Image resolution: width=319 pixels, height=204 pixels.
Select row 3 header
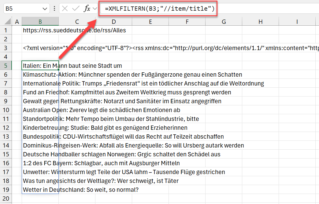(6, 48)
